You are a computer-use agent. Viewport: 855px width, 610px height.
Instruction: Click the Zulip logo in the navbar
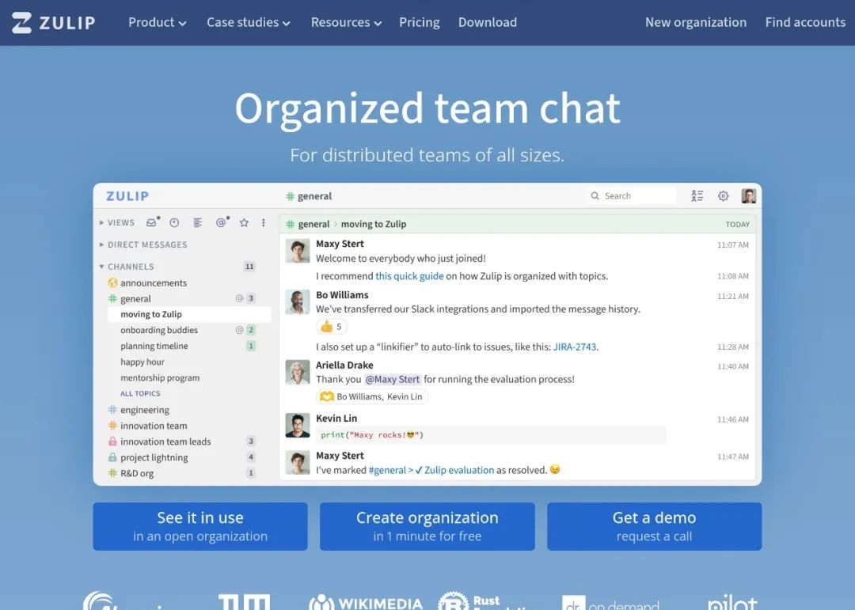coord(54,22)
